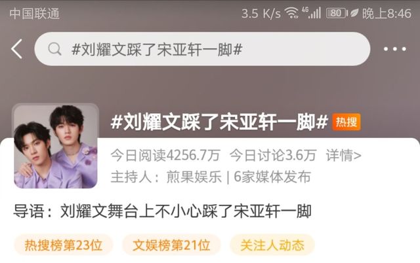Open 详情> details link

(344, 156)
